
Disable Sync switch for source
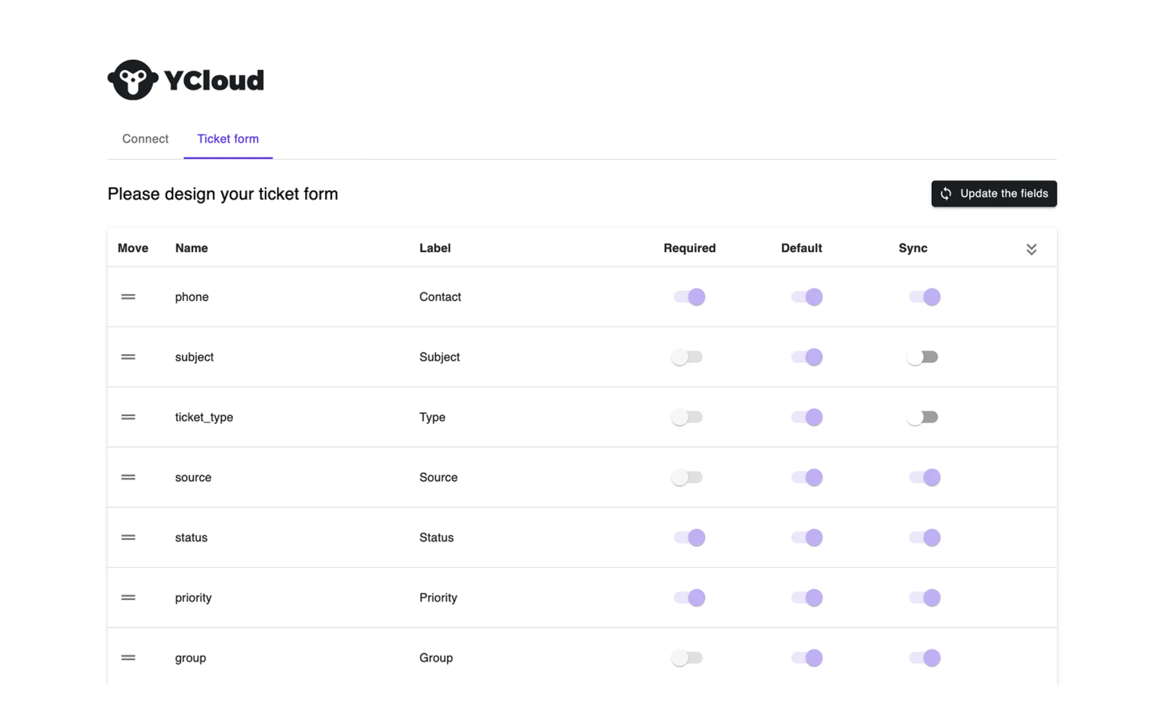[x=925, y=477]
